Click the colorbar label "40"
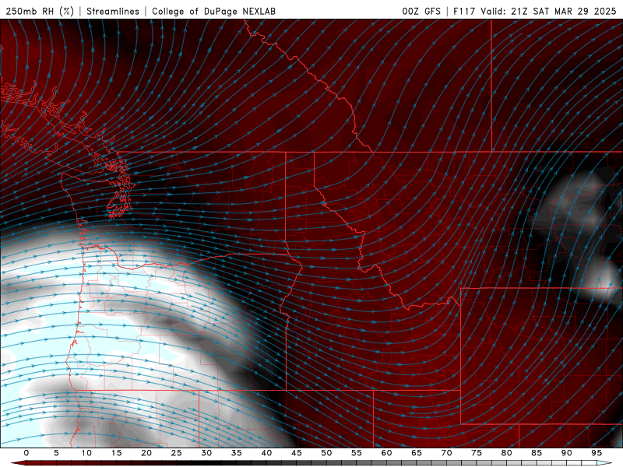The height and width of the screenshot is (467, 623). [x=266, y=453]
